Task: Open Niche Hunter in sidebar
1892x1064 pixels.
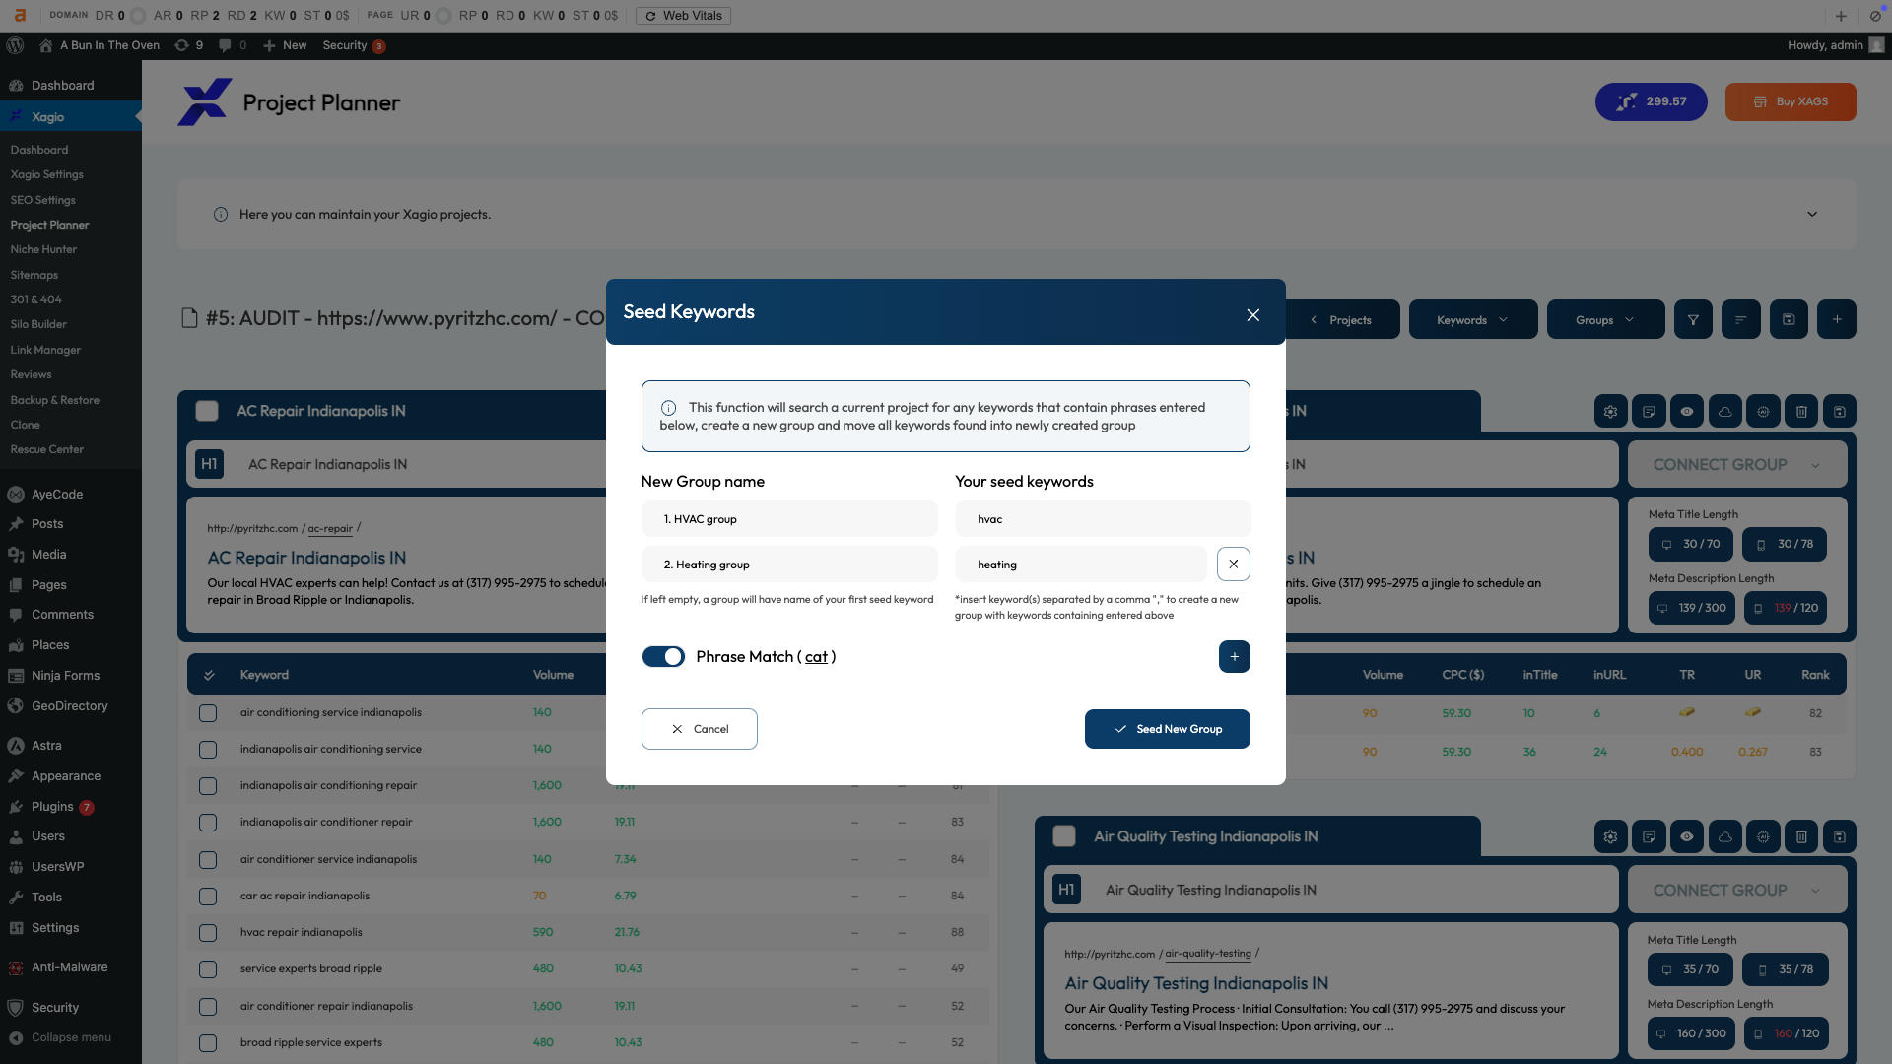Action: pos(43,250)
